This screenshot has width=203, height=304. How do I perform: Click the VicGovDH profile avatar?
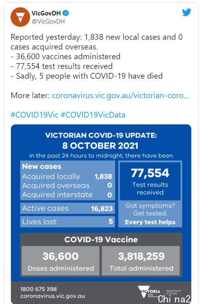point(20,17)
